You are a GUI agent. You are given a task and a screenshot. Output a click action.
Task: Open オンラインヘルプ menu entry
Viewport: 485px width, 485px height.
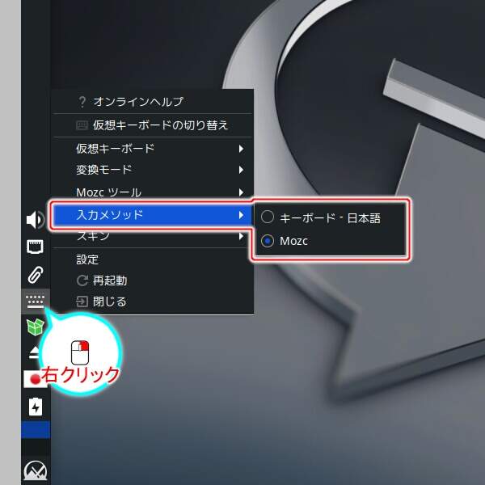(154, 102)
